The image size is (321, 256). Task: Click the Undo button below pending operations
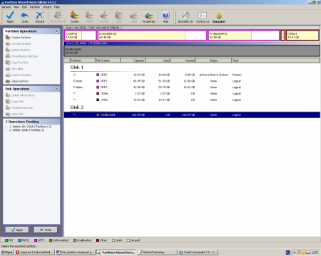point(46,230)
